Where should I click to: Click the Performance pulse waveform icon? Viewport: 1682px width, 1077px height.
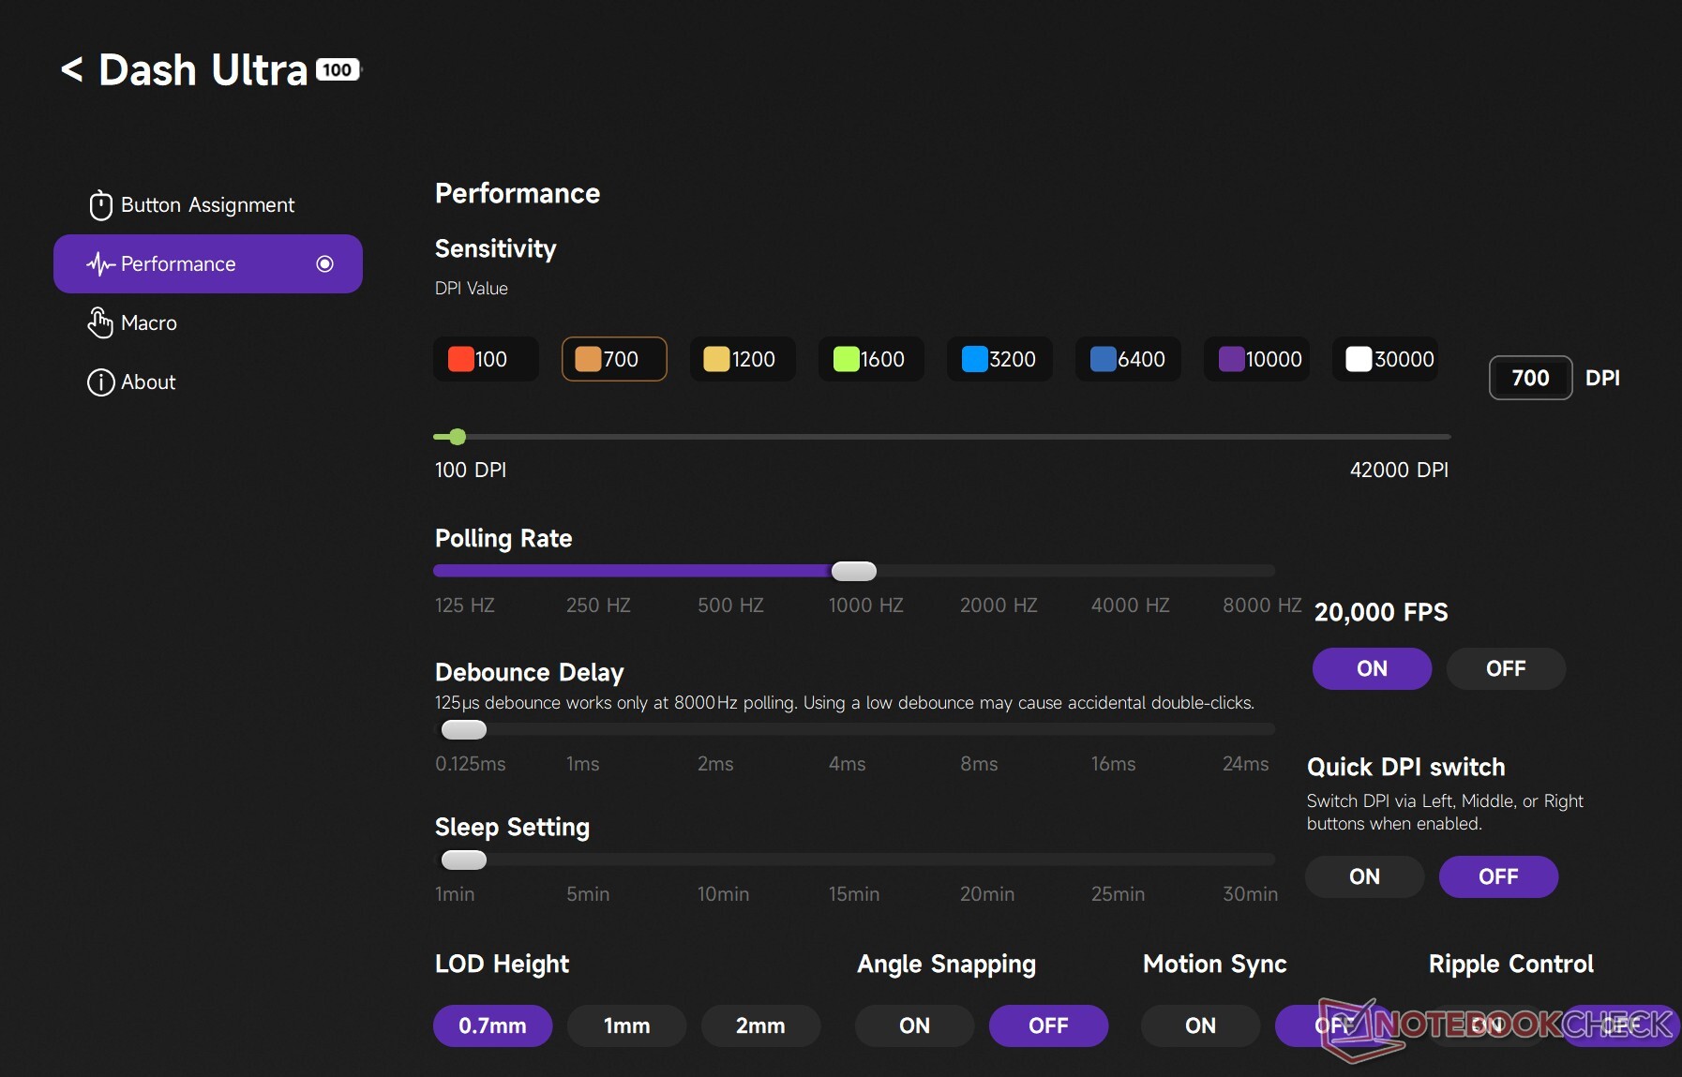(100, 264)
